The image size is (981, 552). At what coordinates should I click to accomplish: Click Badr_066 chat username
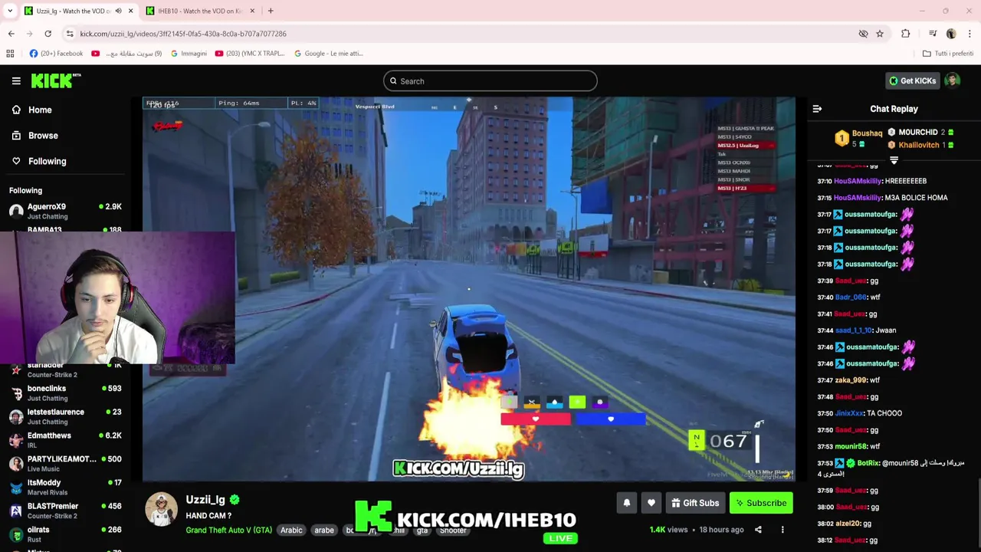coord(851,297)
